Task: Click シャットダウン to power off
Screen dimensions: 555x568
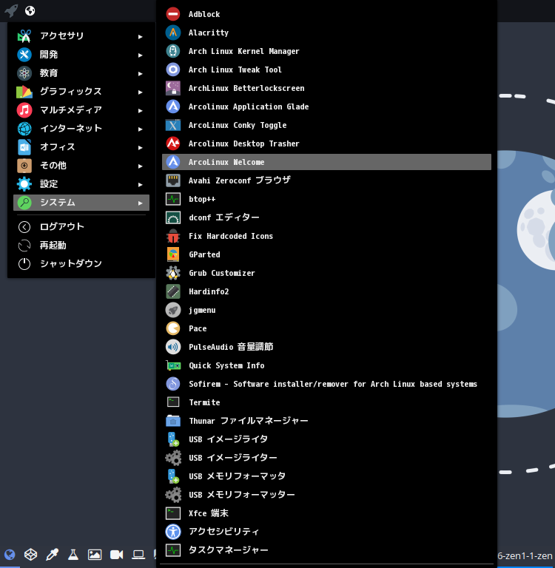Action: point(70,264)
